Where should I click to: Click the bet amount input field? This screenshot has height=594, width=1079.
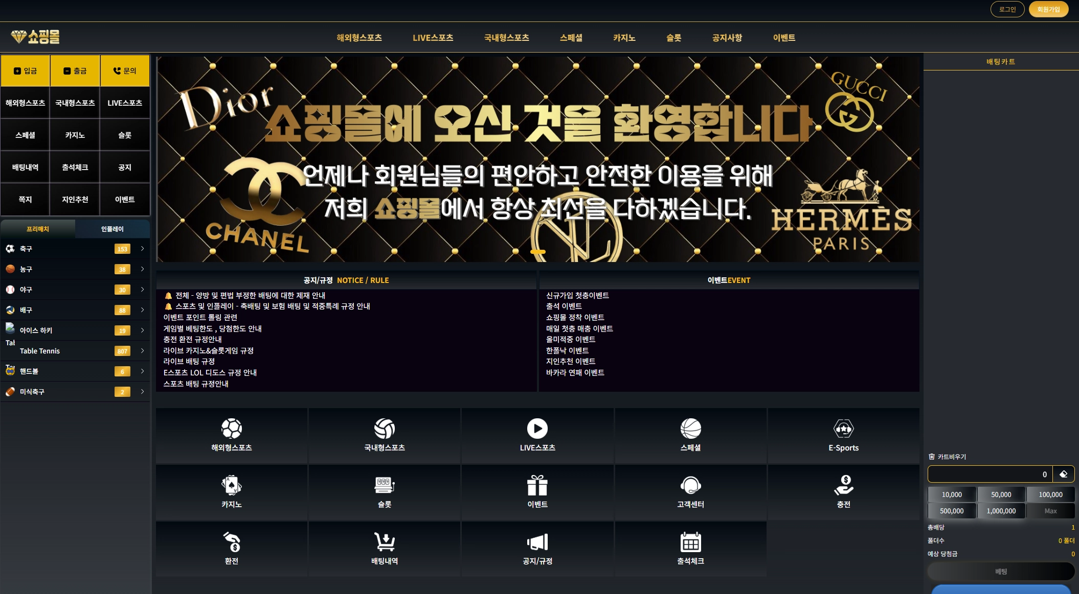[x=990, y=474]
